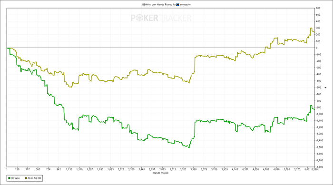Click the green BB Won legend swatch
333x185 pixels.
point(9,178)
